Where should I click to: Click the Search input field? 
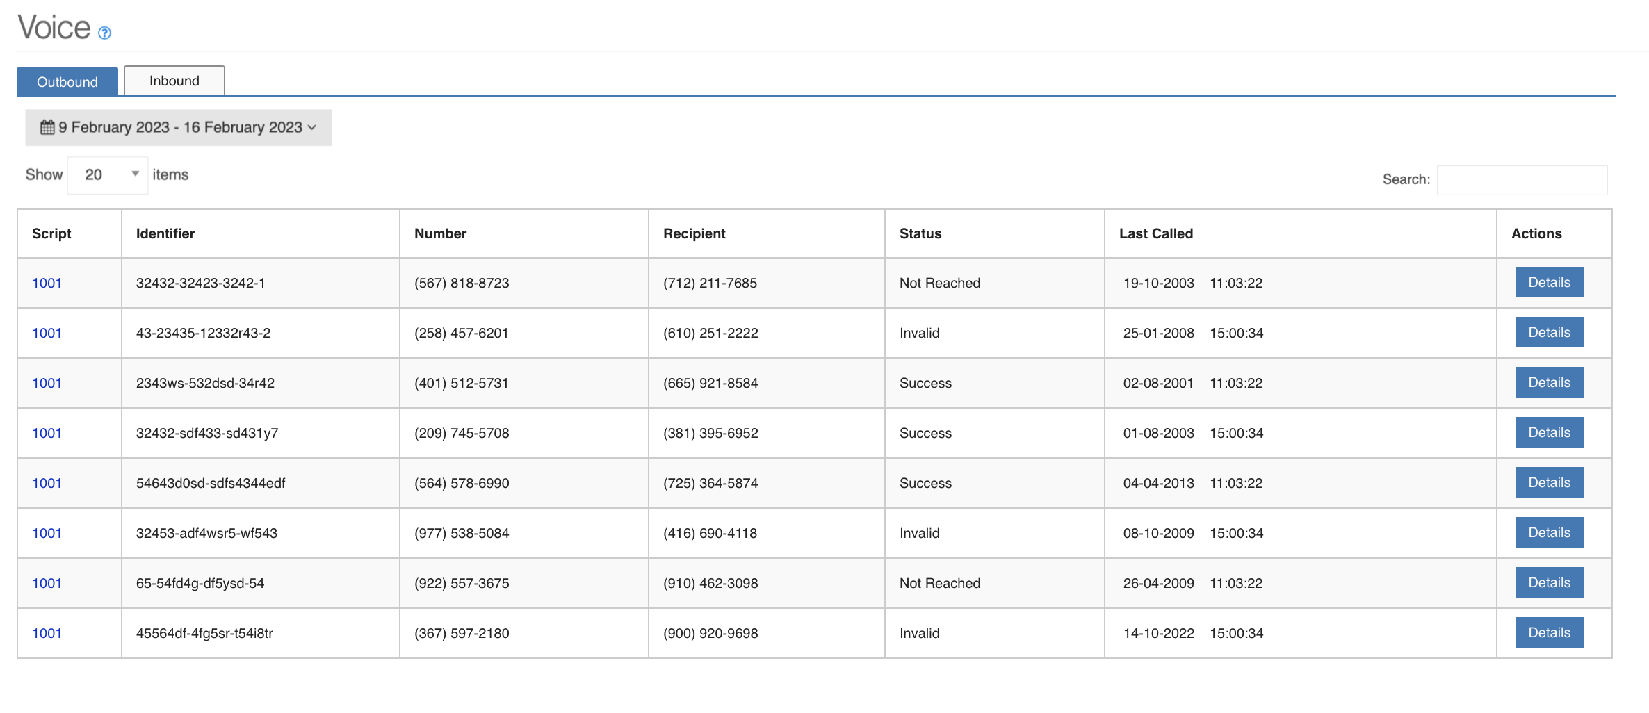1522,179
